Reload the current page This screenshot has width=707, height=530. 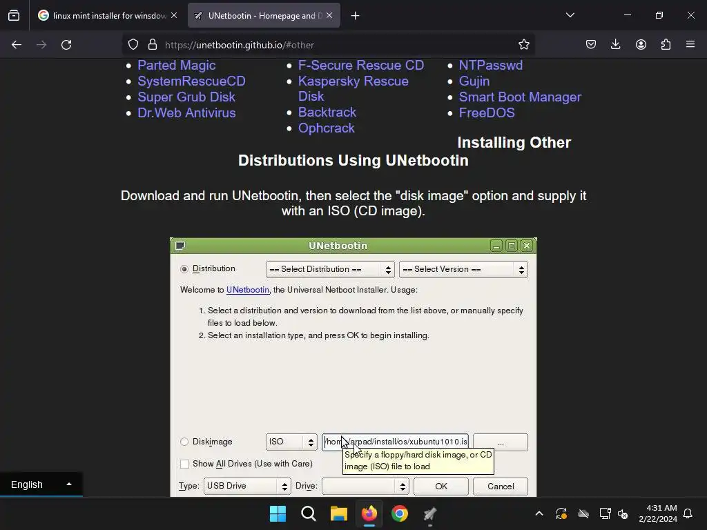click(x=66, y=45)
